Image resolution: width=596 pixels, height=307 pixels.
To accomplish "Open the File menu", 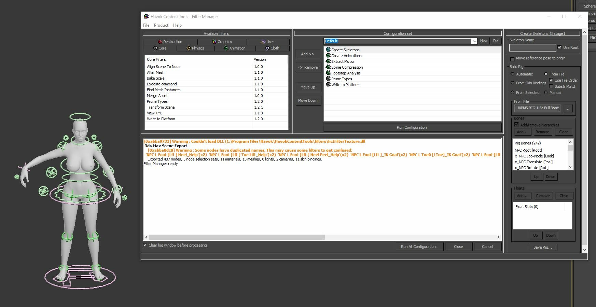I will pyautogui.click(x=146, y=25).
